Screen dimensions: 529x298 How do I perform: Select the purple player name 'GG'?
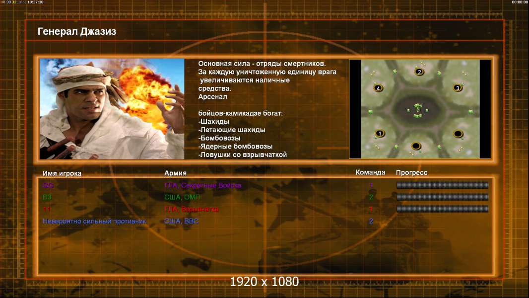coord(48,185)
